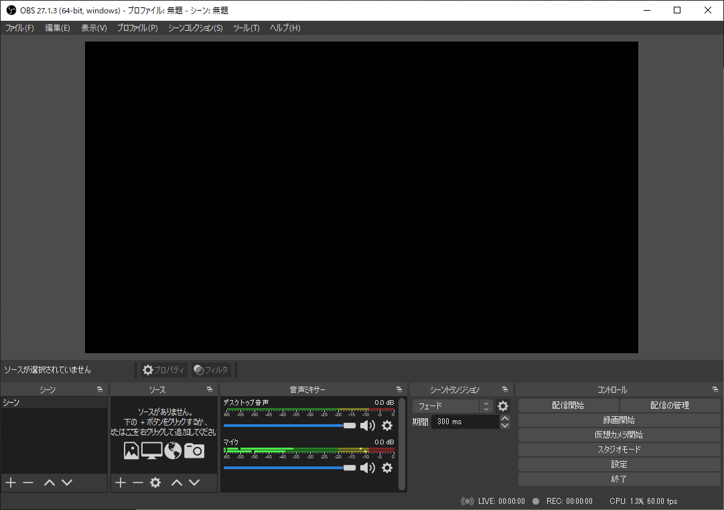
Task: Open transition properties gear next to フェード
Action: click(x=503, y=406)
